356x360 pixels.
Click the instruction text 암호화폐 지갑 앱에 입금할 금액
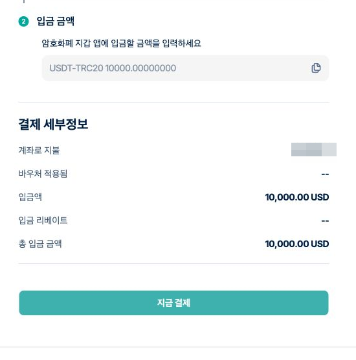(x=96, y=43)
